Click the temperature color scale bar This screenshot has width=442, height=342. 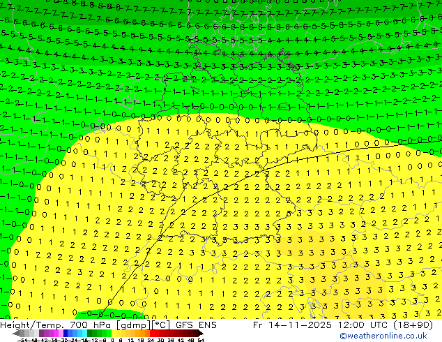107,334
